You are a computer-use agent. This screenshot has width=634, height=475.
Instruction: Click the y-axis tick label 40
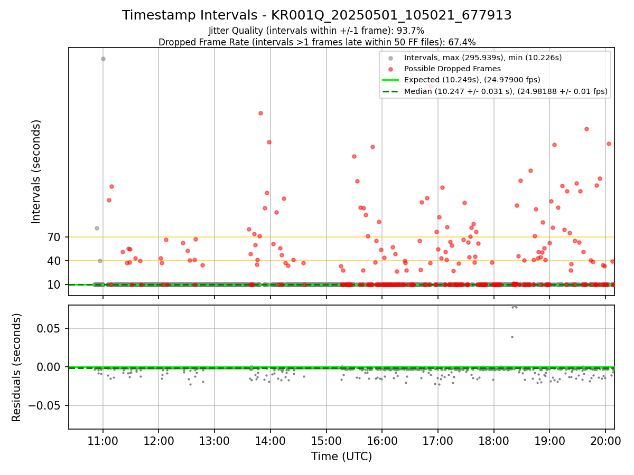54,261
